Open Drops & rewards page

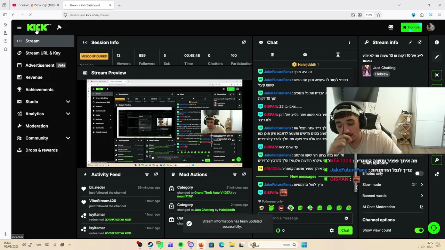pyautogui.click(x=44, y=150)
